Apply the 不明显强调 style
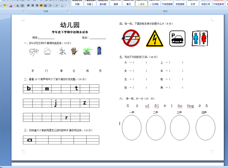 167,3
